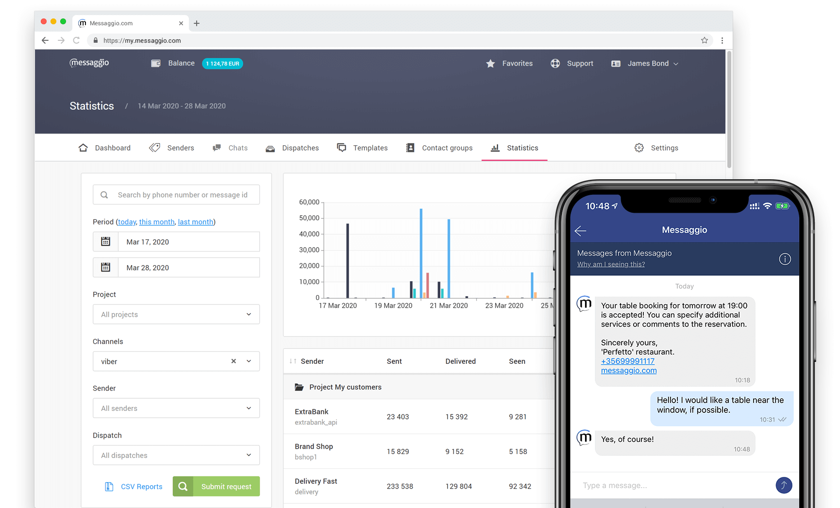Click the CSV Reports document icon
This screenshot has height=508, width=840.
pyautogui.click(x=109, y=486)
